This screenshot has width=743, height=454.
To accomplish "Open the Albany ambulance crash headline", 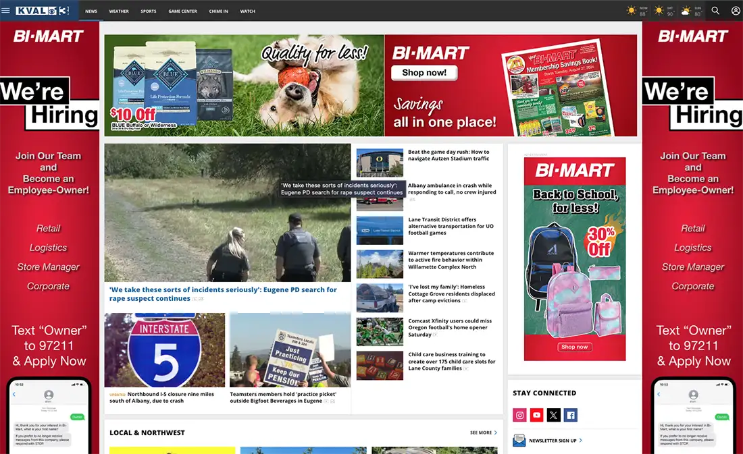I will tap(452, 189).
